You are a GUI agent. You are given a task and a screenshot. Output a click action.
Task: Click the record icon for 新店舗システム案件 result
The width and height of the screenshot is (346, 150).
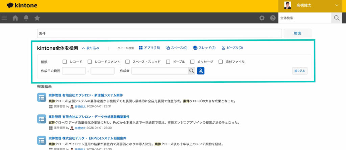point(42,97)
